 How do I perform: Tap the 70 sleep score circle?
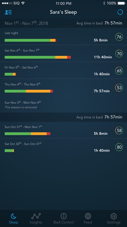point(119,54)
